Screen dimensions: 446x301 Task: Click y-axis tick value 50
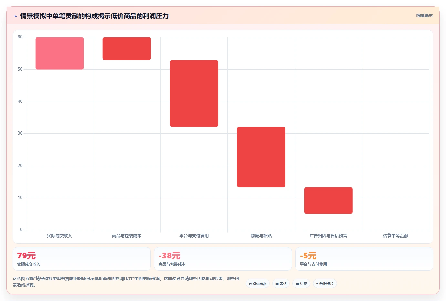click(x=20, y=69)
